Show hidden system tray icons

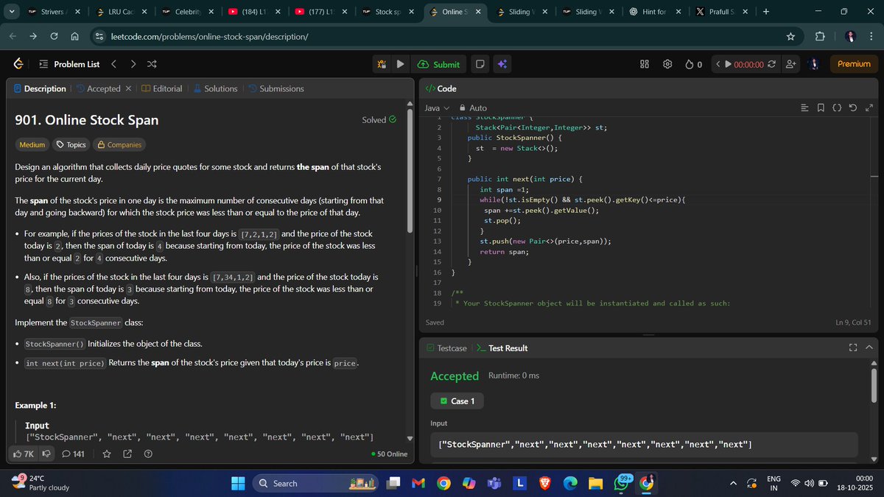point(733,483)
